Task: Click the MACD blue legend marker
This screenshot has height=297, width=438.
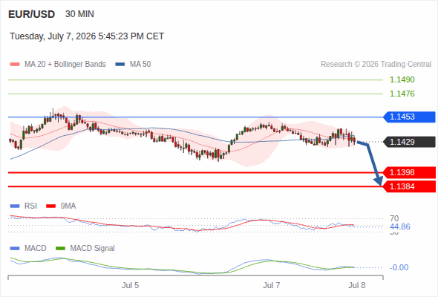Action: tap(15, 249)
